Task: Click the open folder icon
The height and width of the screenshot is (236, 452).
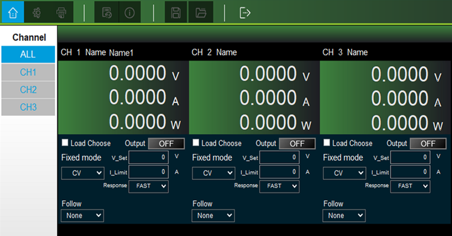Action: pos(200,12)
